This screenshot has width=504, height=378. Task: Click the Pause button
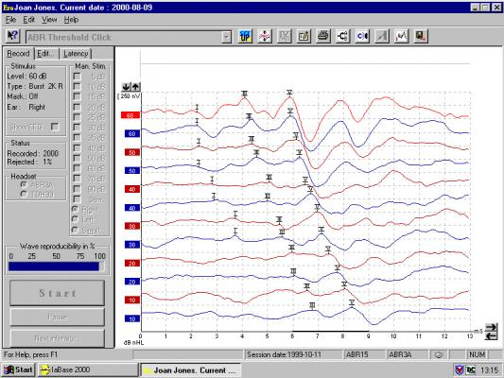point(58,318)
